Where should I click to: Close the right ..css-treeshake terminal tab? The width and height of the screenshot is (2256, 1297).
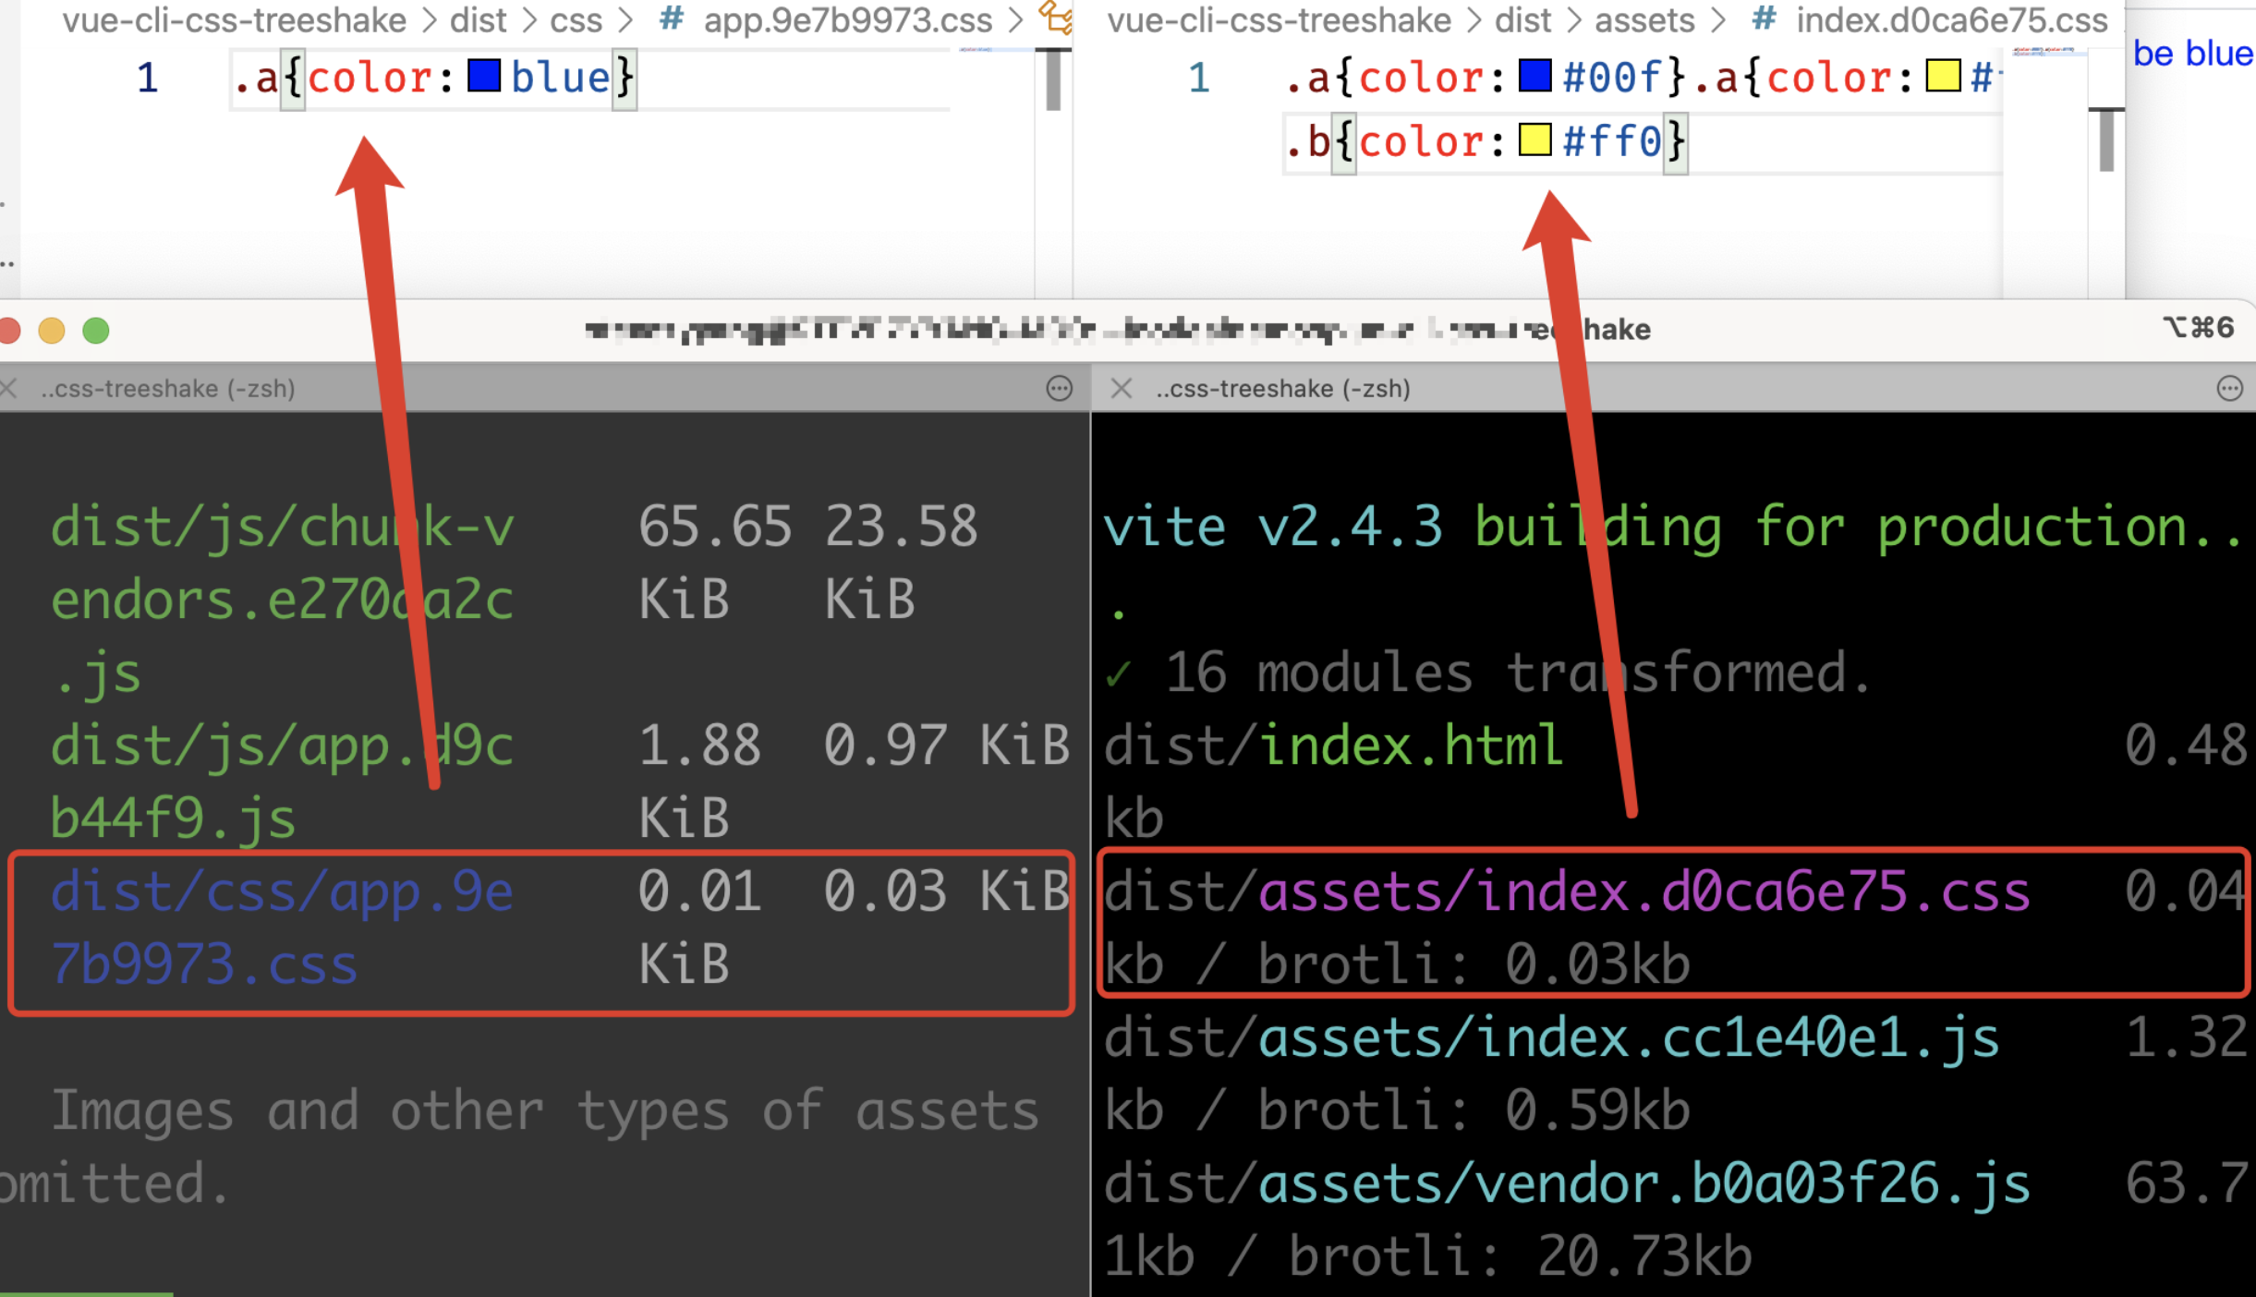1122,389
